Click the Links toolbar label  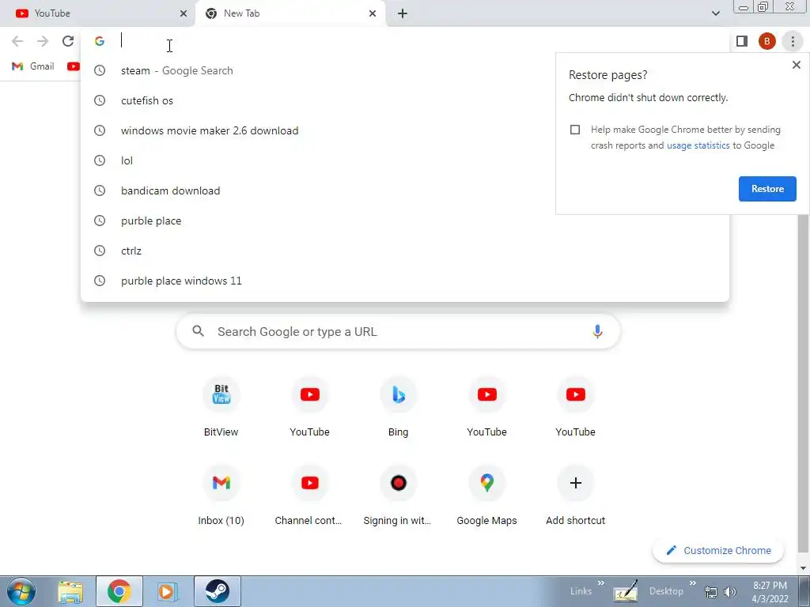click(x=581, y=591)
